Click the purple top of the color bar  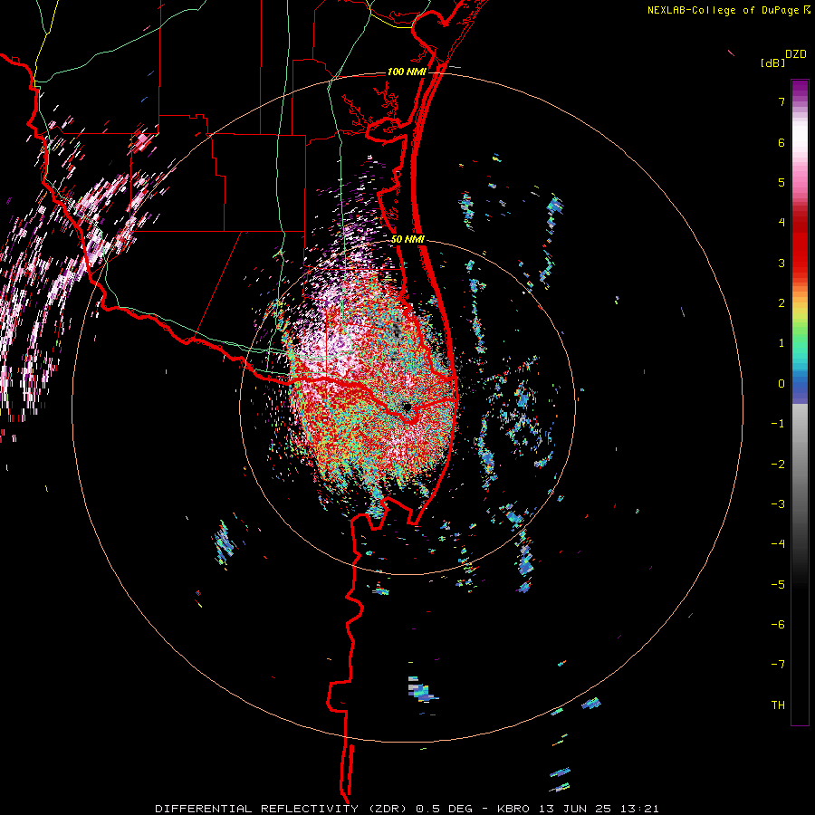click(x=800, y=89)
